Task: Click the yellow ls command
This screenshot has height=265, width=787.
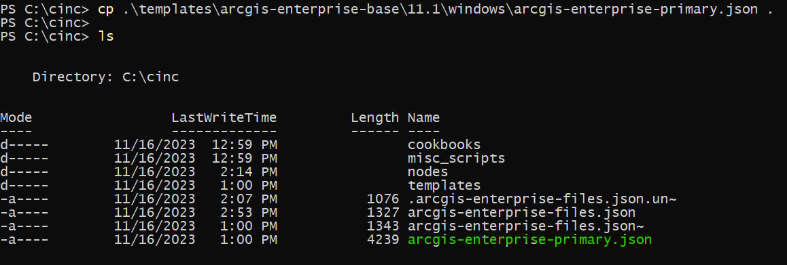Action: [x=107, y=37]
